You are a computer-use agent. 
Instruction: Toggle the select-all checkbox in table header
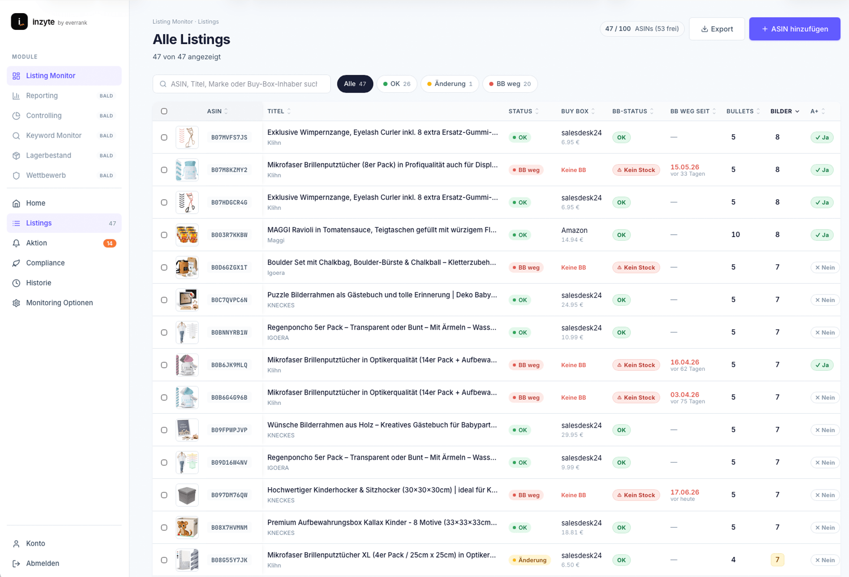(x=164, y=111)
